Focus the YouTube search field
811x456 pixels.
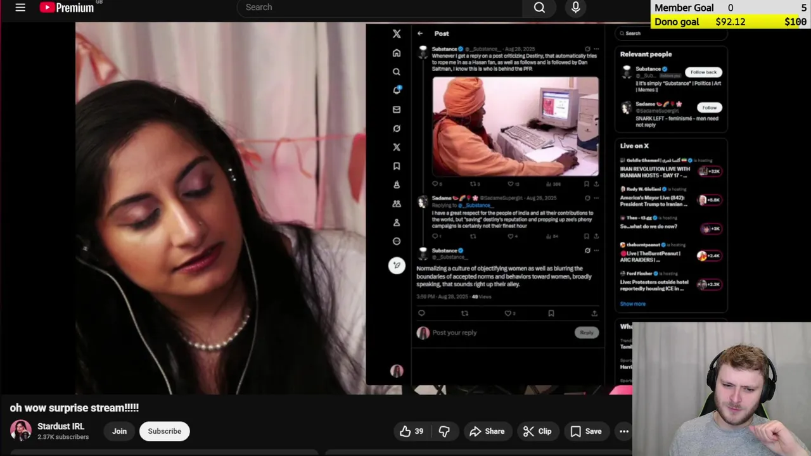point(380,8)
